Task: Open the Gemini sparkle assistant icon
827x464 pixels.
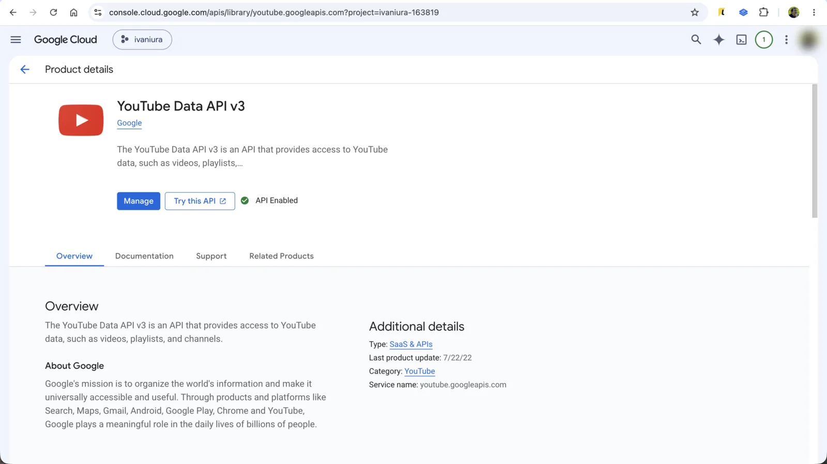Action: tap(719, 40)
